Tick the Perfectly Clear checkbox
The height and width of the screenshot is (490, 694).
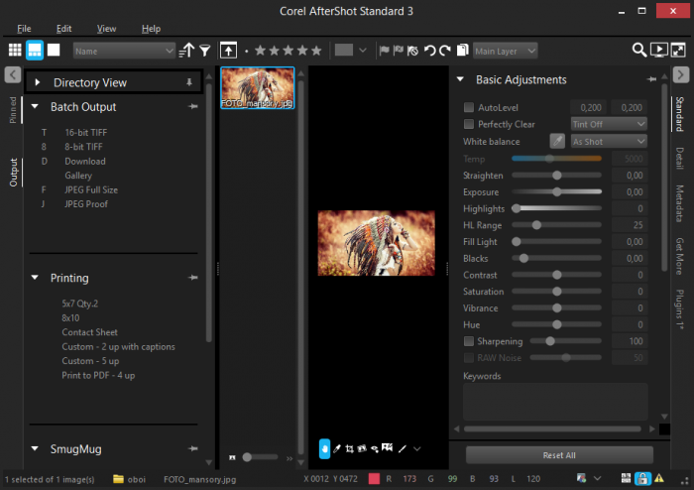469,124
